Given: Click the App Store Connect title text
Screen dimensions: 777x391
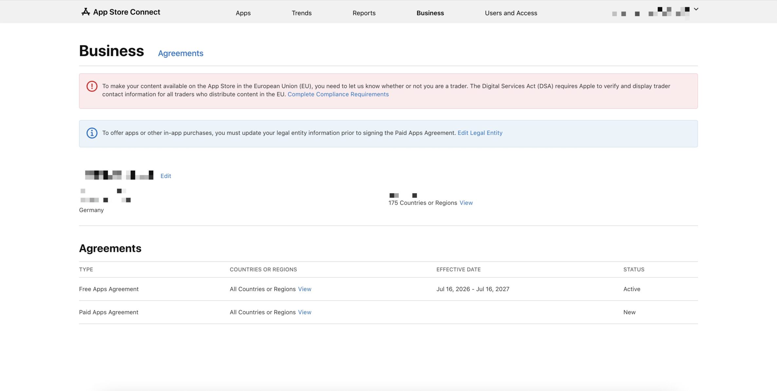Looking at the screenshot, I should (126, 12).
